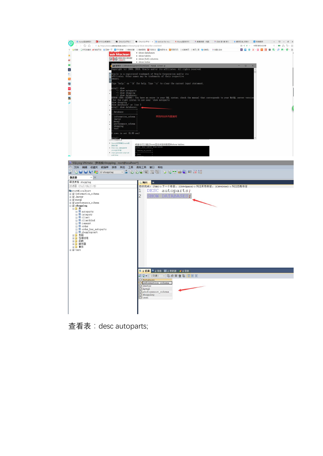The height and width of the screenshot is (456, 323).
Task: Collapse the shopping database node
Action: pyautogui.click(x=70, y=206)
